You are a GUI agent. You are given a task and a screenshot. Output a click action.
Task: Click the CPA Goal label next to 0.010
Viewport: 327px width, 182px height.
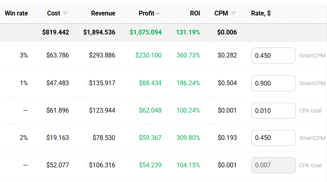pyautogui.click(x=310, y=111)
